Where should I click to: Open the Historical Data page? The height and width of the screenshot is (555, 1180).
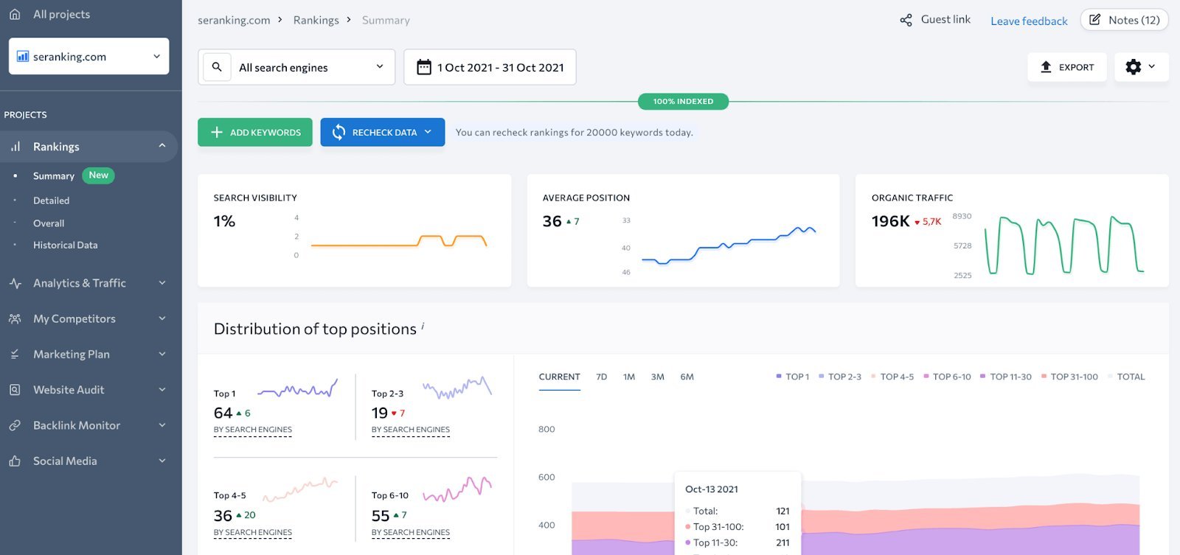(65, 245)
